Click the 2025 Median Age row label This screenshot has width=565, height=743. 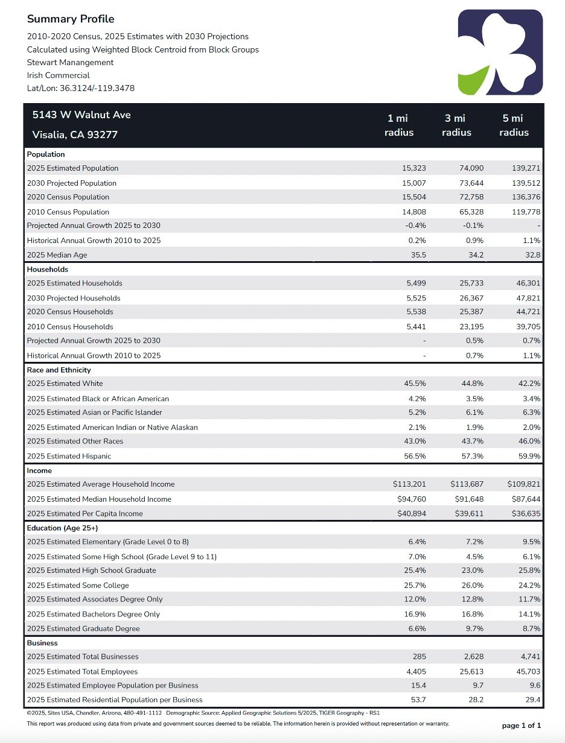[x=57, y=255]
